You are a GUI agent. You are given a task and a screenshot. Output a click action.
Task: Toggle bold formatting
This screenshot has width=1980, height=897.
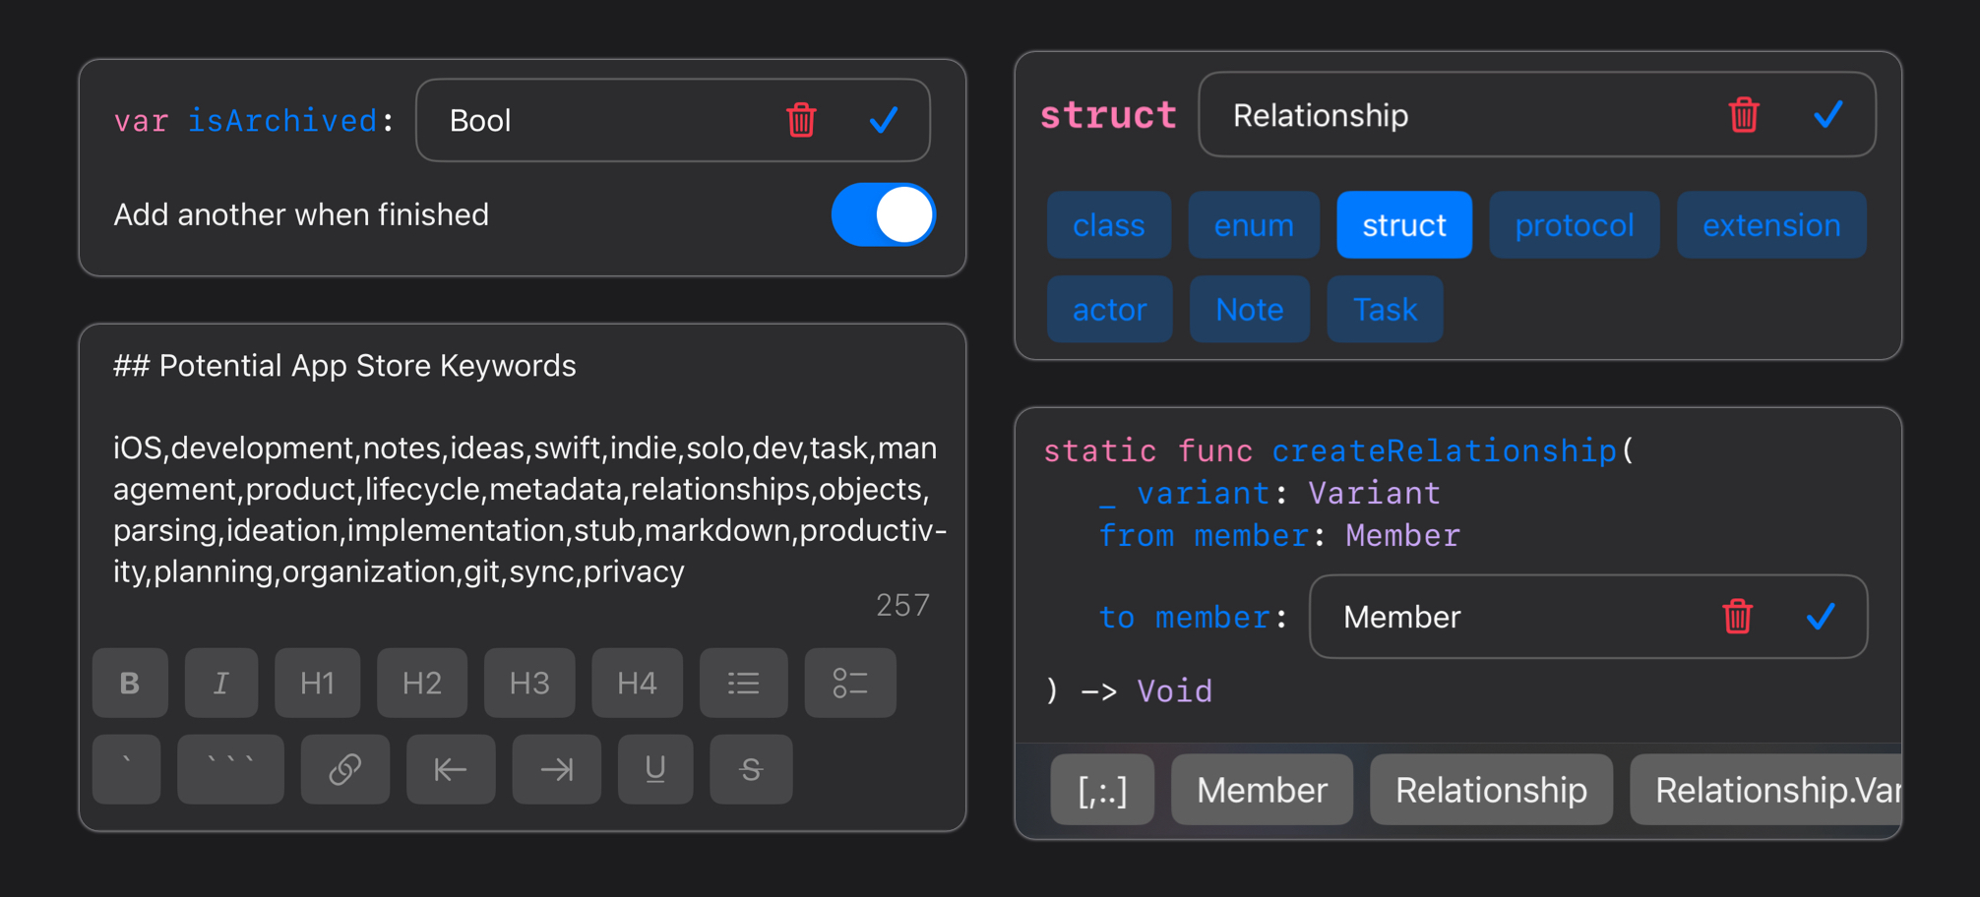click(129, 683)
